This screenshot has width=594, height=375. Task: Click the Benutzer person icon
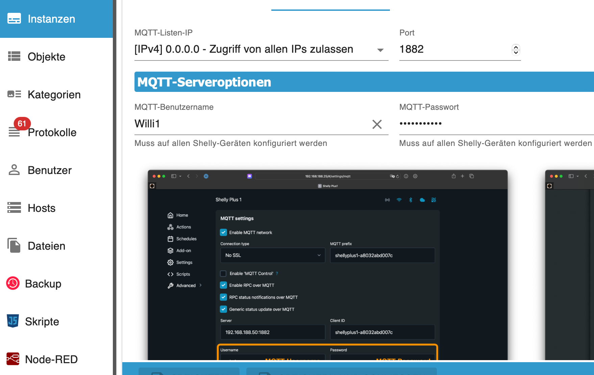[14, 170]
